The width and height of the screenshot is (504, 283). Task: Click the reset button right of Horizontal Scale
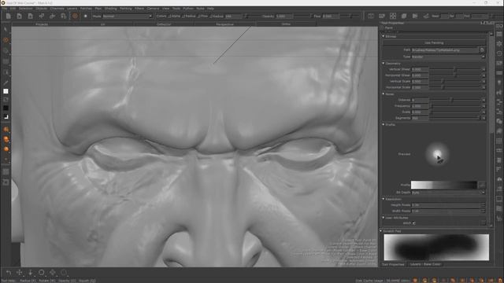pos(484,87)
